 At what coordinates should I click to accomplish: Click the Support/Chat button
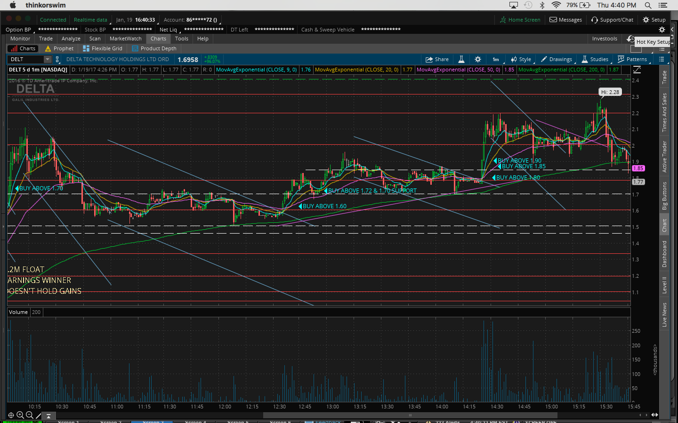[612, 20]
